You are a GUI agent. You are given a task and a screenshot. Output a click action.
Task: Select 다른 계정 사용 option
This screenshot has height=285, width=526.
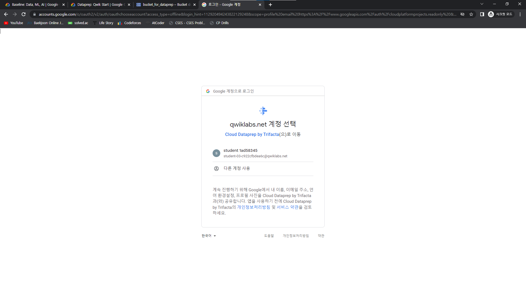[x=263, y=169]
